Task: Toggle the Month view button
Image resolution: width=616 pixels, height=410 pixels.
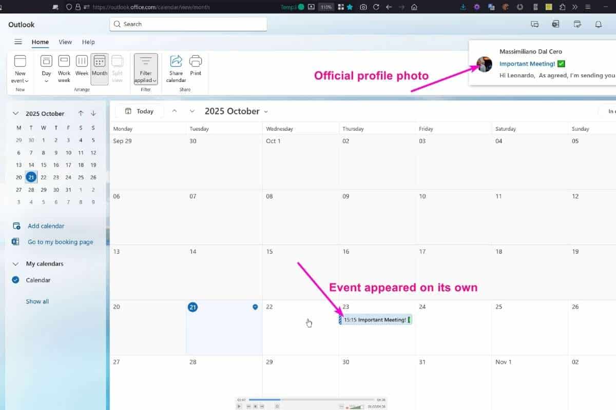Action: 100,69
